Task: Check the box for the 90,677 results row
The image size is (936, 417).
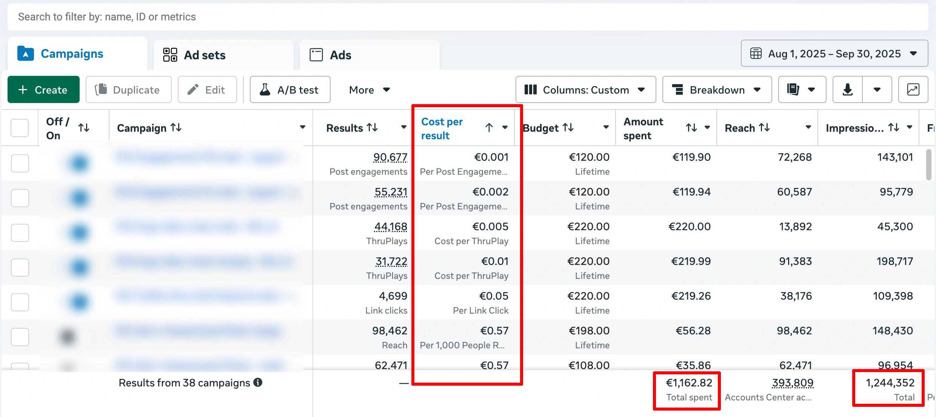Action: pyautogui.click(x=20, y=163)
